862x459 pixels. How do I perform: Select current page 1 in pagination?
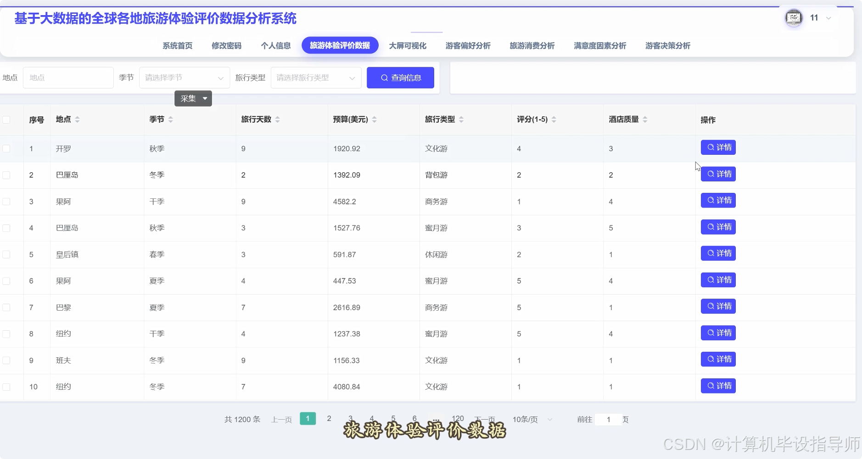pyautogui.click(x=308, y=419)
